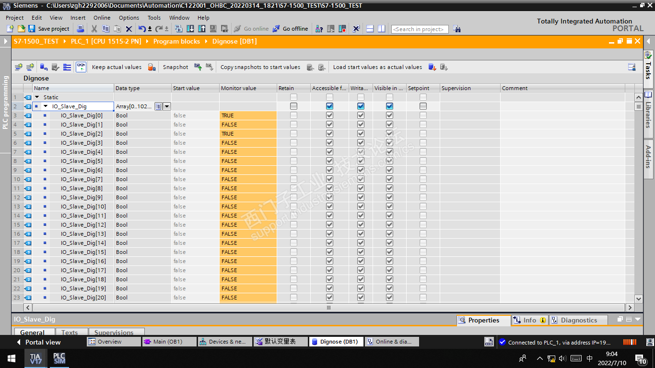Show hidden Windows system tray icons
The image size is (655, 368).
tap(539, 358)
